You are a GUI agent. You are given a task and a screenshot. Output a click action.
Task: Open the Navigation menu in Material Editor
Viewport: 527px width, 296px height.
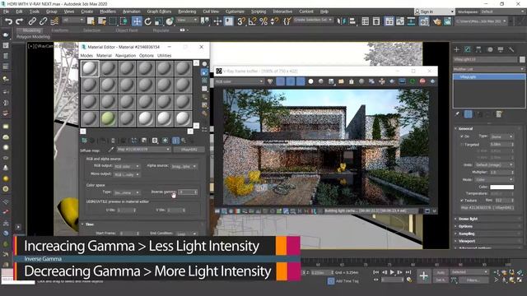(125, 55)
